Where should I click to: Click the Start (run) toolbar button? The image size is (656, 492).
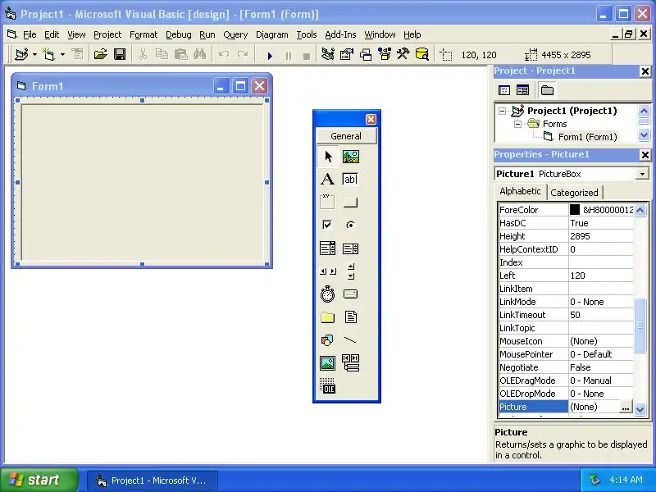coord(270,55)
